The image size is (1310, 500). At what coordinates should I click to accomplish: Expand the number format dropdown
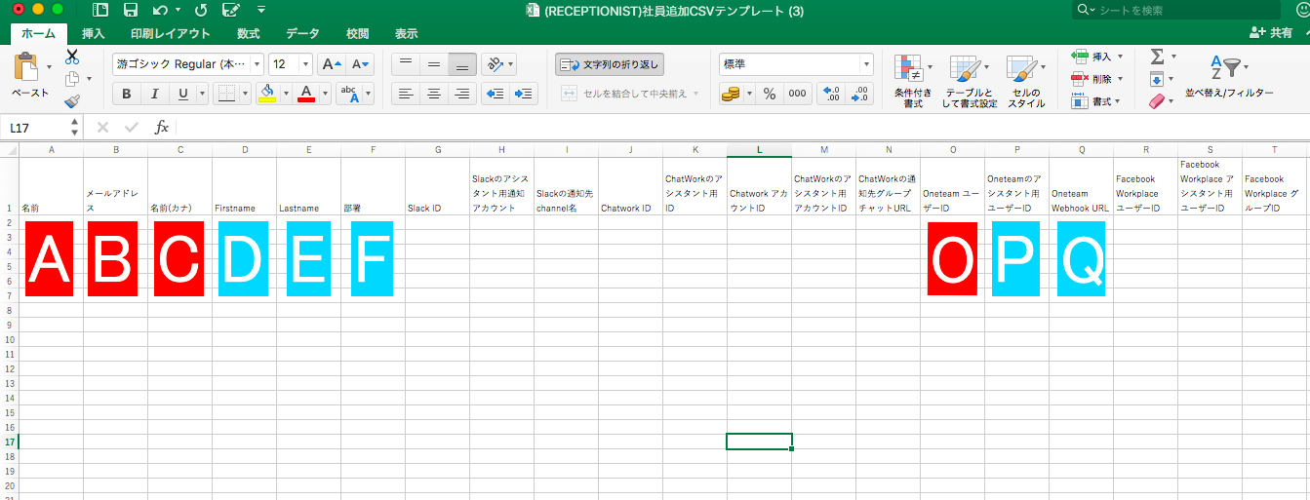(866, 64)
